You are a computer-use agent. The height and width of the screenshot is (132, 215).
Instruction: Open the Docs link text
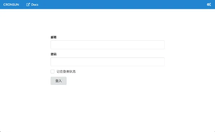[35, 5]
